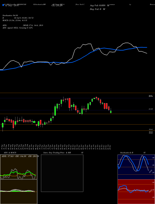Screen dimensions: 155x204
Task: Open the blue Stochastics chart panel
Action: point(136,167)
